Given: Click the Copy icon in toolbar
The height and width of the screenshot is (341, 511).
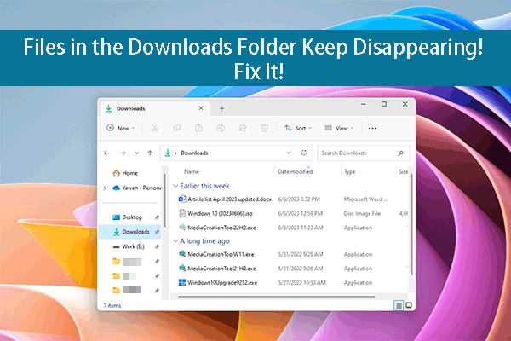Looking at the screenshot, I should (176, 128).
